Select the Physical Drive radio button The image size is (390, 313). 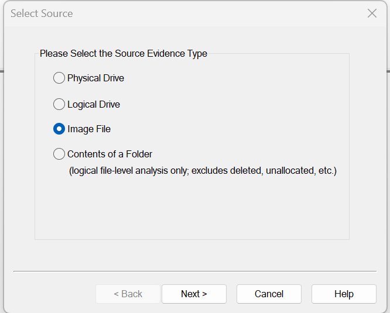(59, 78)
